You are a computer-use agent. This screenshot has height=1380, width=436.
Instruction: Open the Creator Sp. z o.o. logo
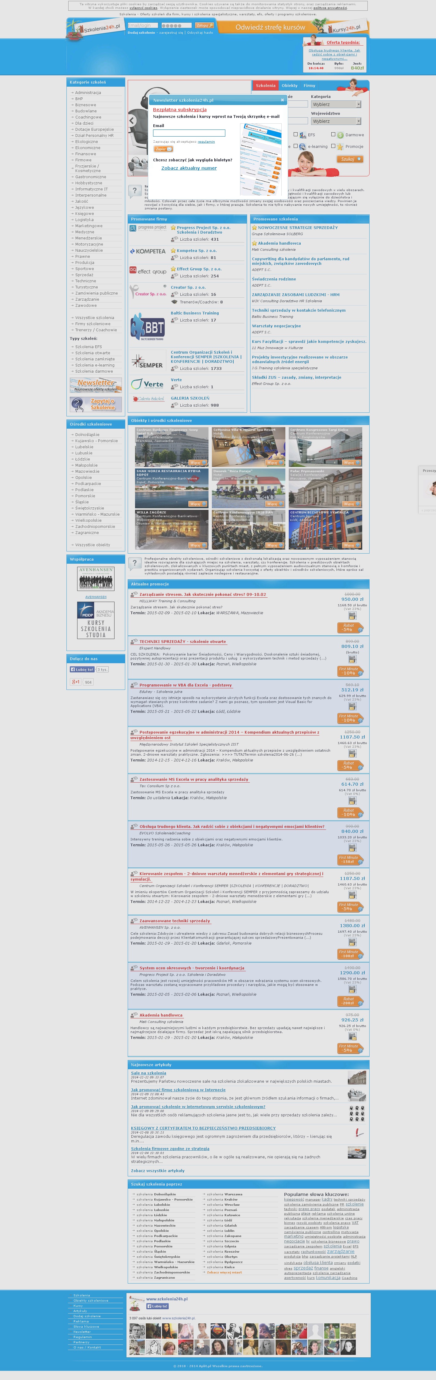coord(148,292)
